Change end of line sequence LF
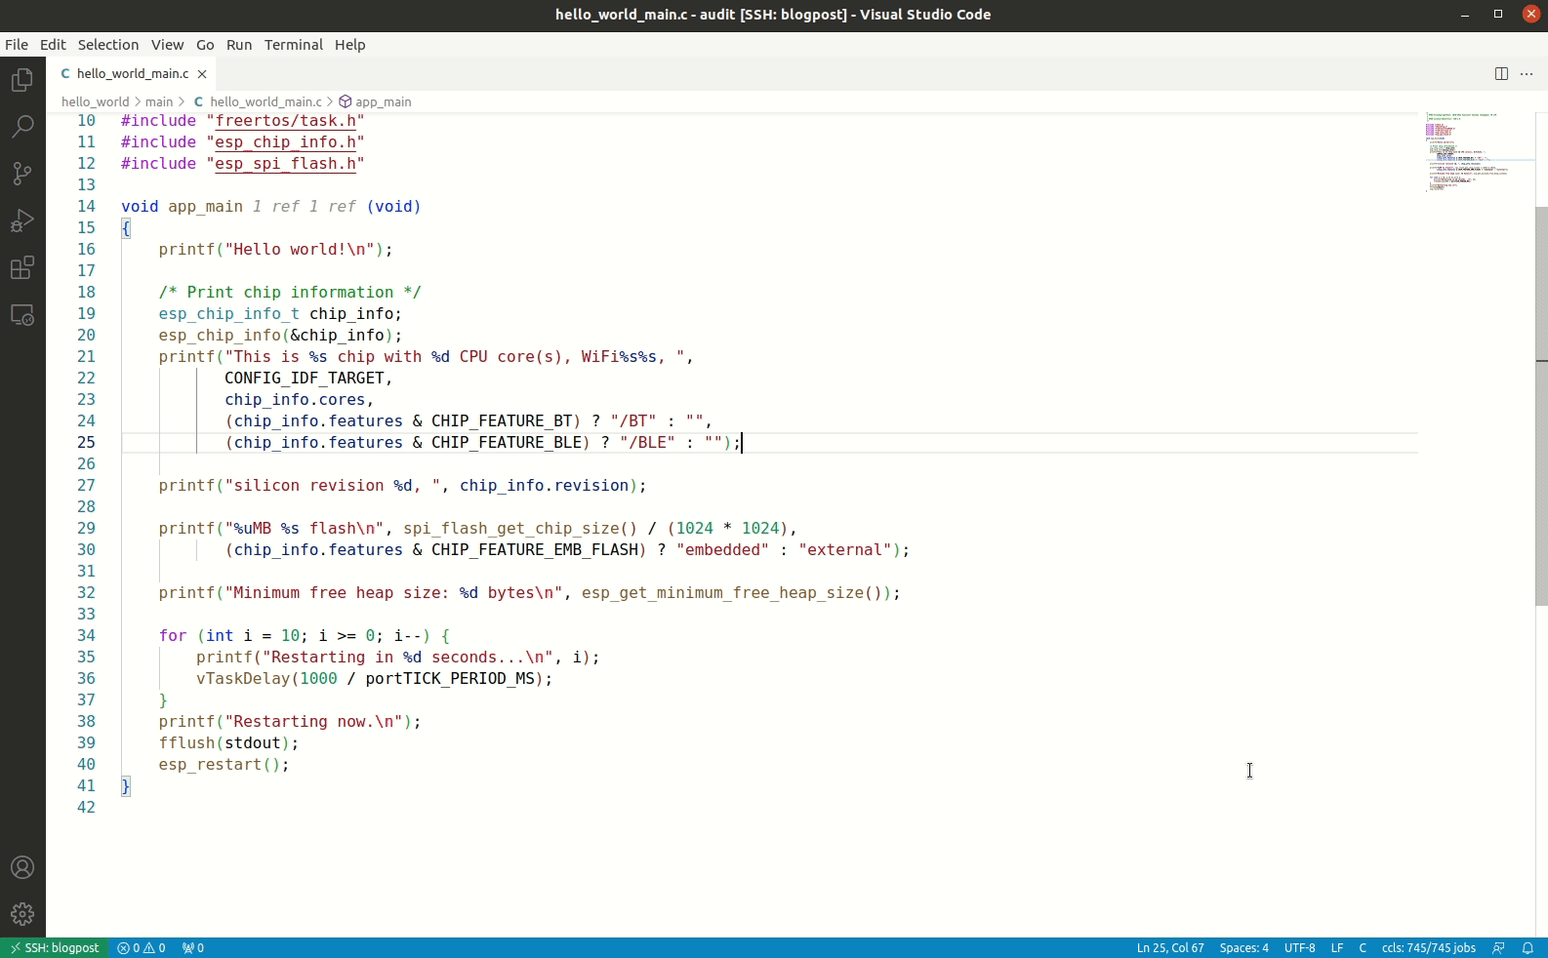Image resolution: width=1548 pixels, height=958 pixels. pos(1337,947)
